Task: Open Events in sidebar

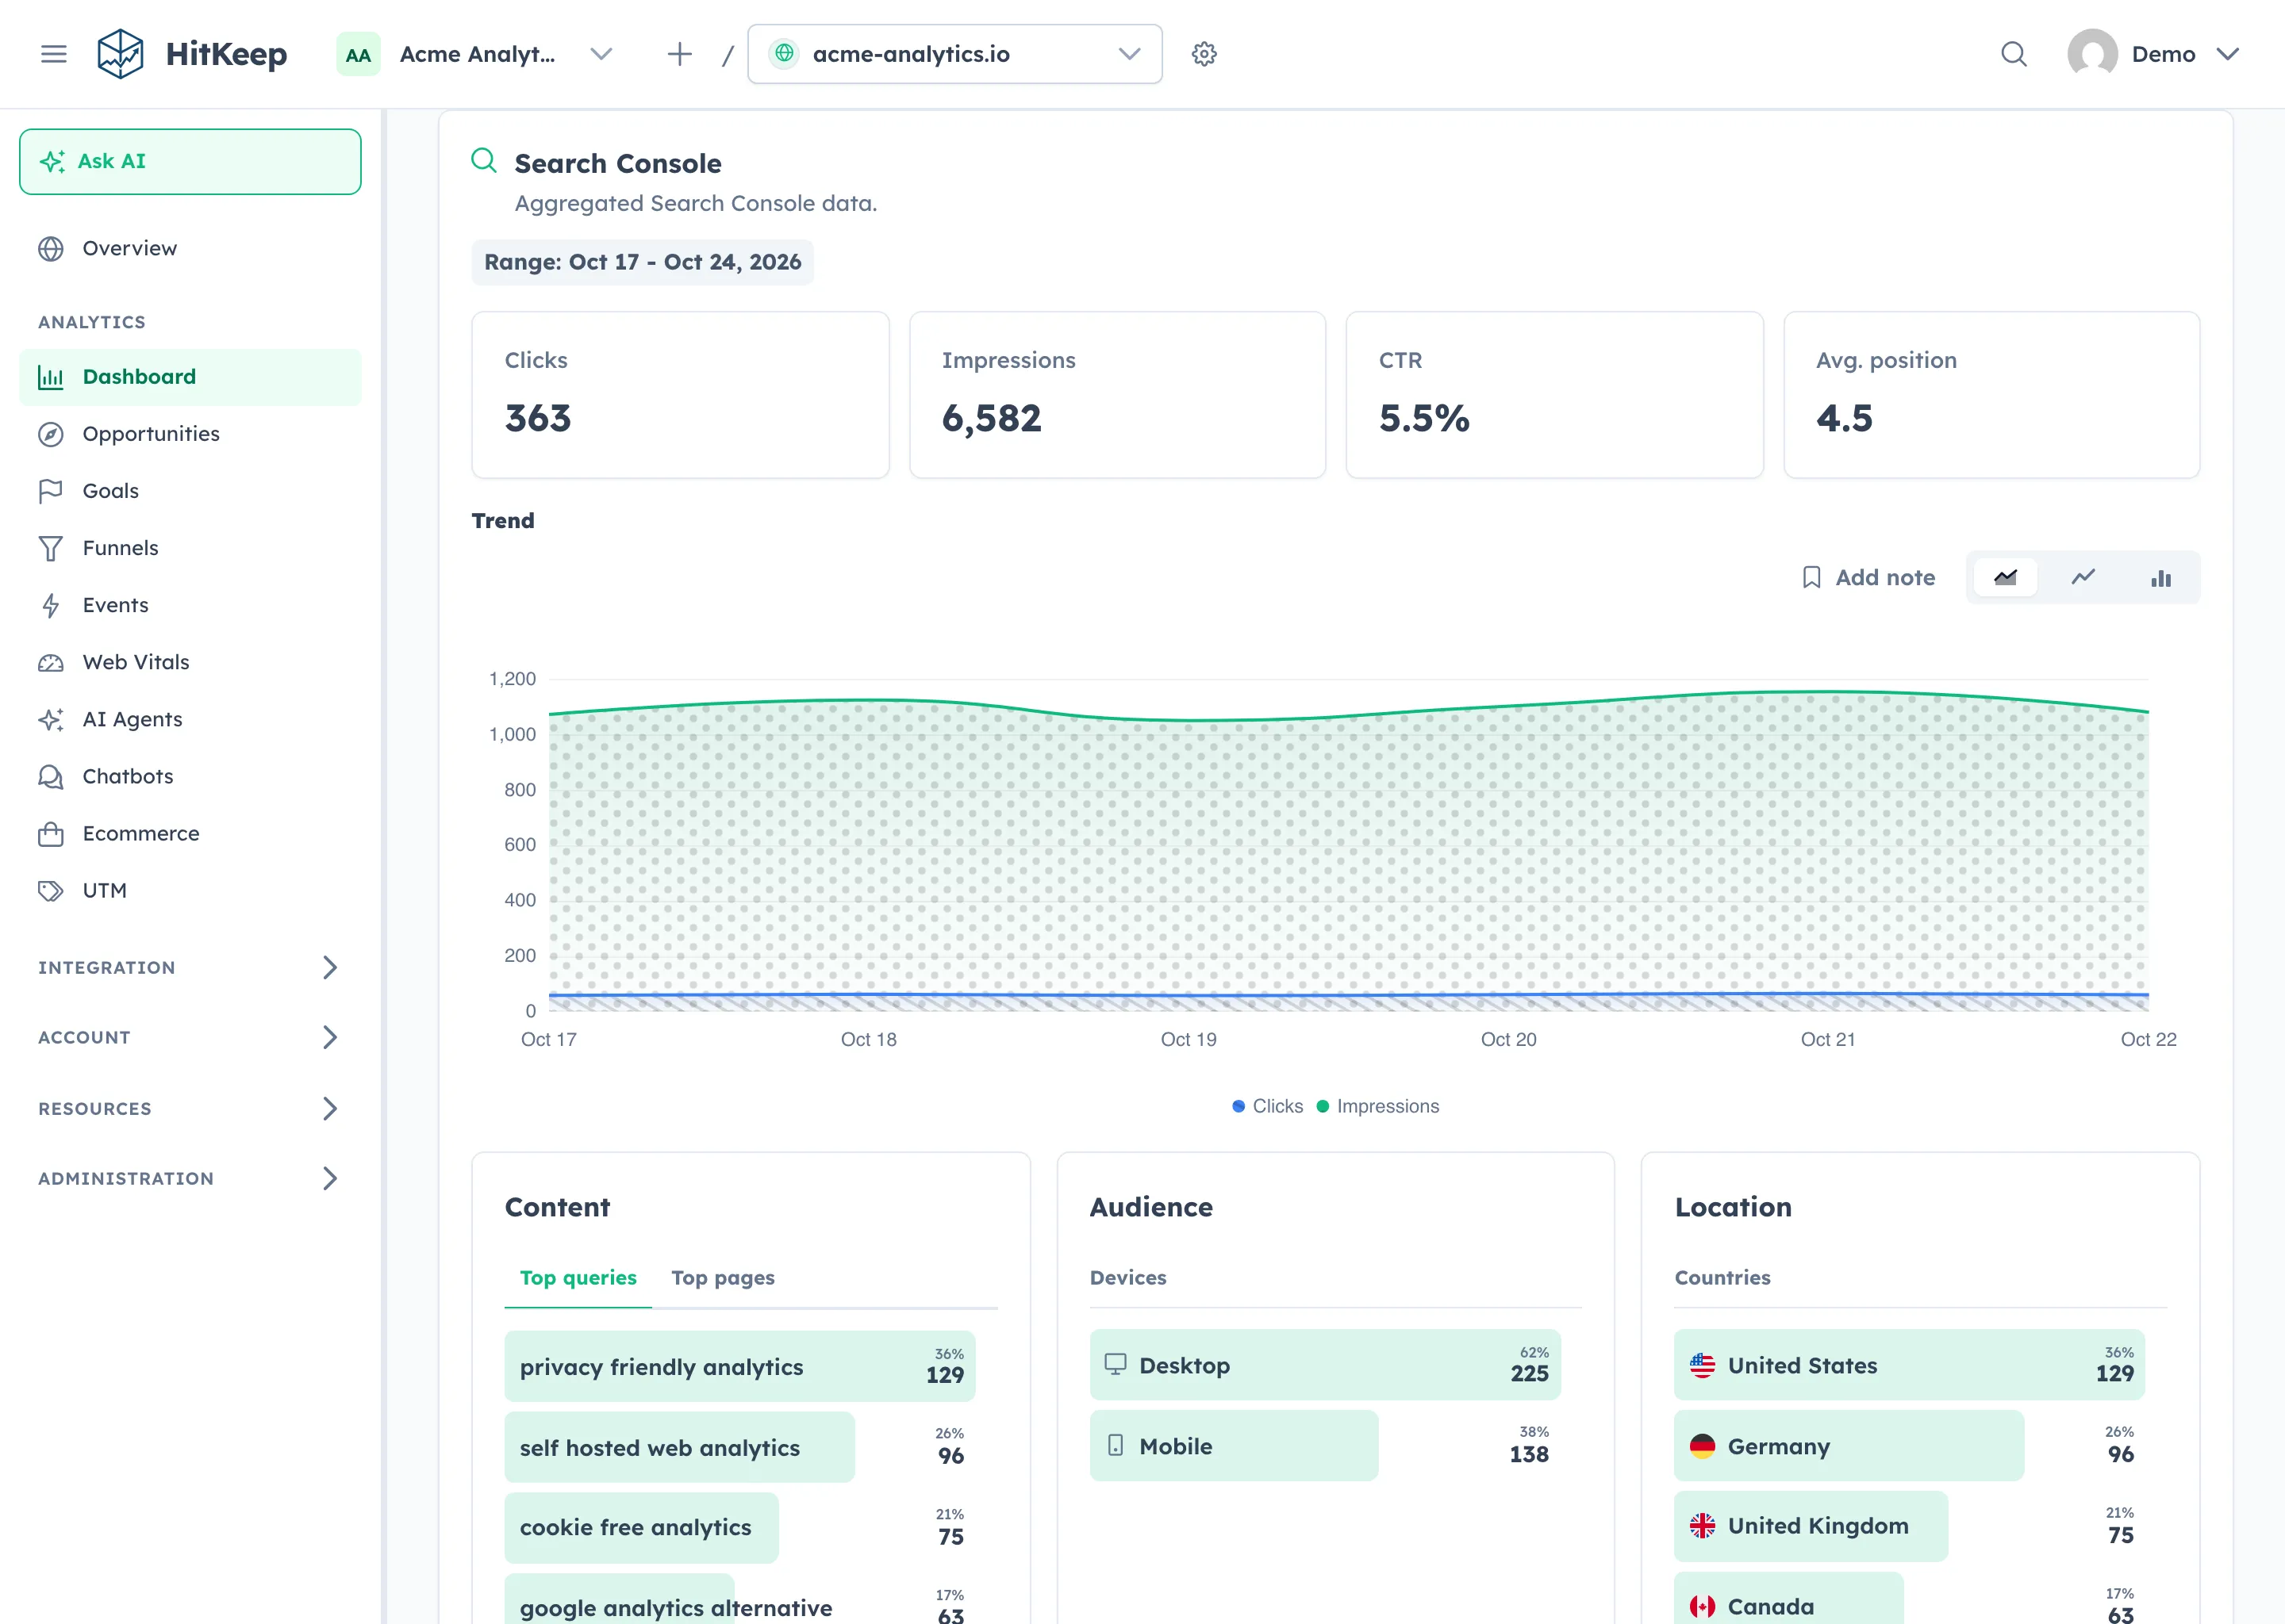Action: pos(190,605)
